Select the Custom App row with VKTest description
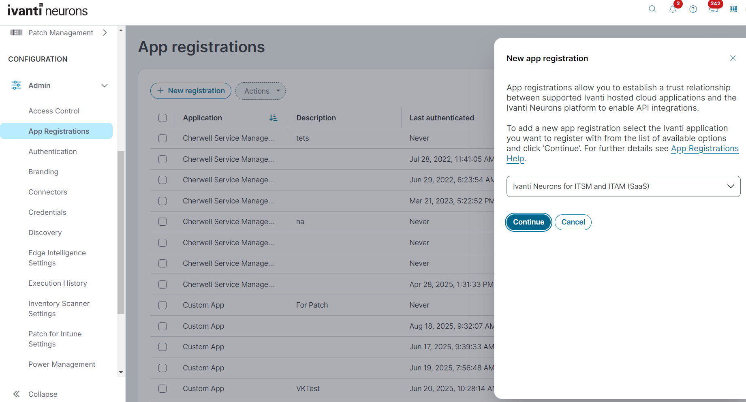The width and height of the screenshot is (746, 402). (162, 388)
